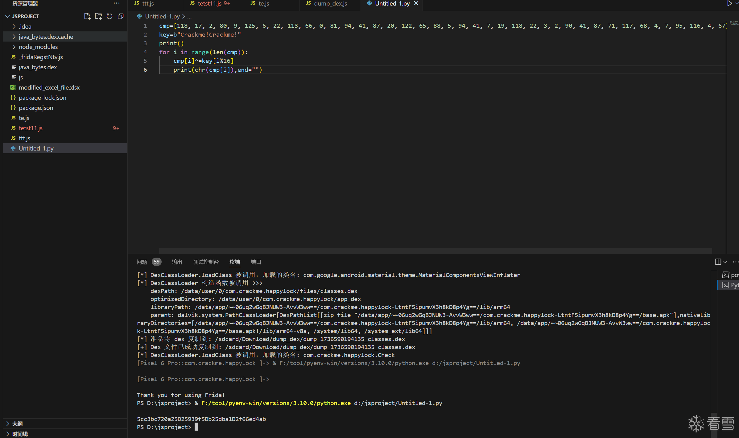
Task: Open explorer more actions ellipsis
Action: point(116,3)
